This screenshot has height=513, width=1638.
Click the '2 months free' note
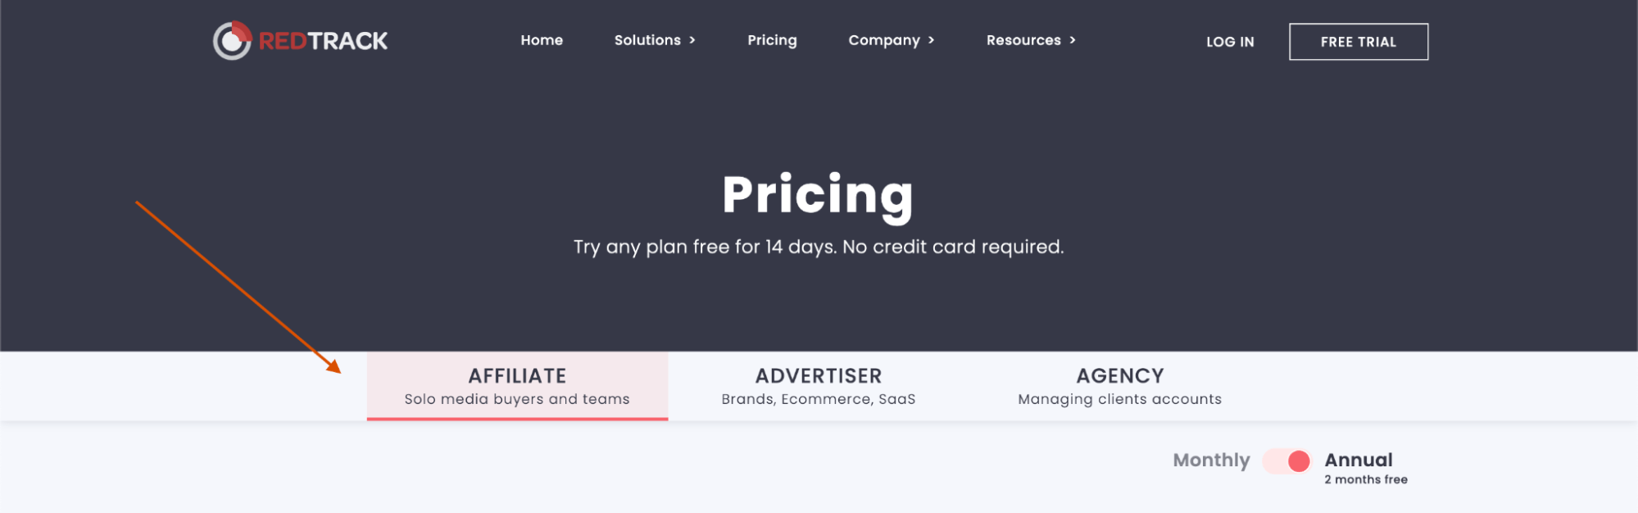pos(1366,479)
